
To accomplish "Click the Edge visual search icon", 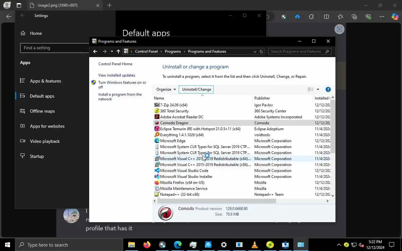I will coord(339,29).
